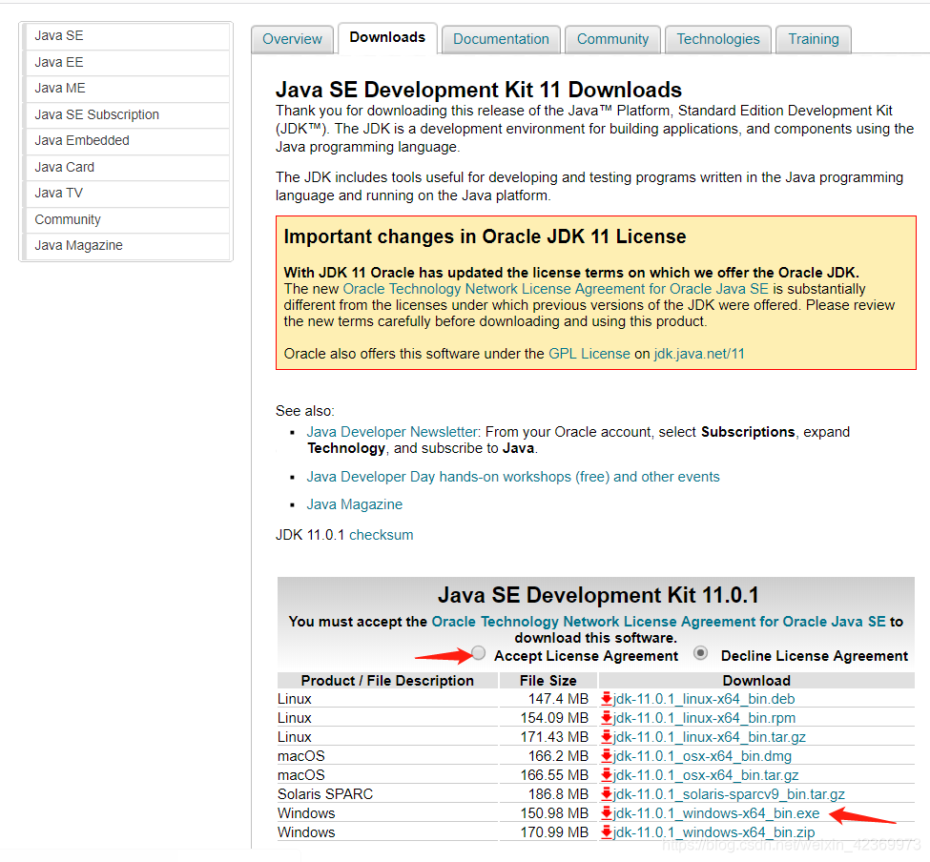Open Java SE in the sidebar
Screen dimensions: 930x862
pyautogui.click(x=126, y=36)
